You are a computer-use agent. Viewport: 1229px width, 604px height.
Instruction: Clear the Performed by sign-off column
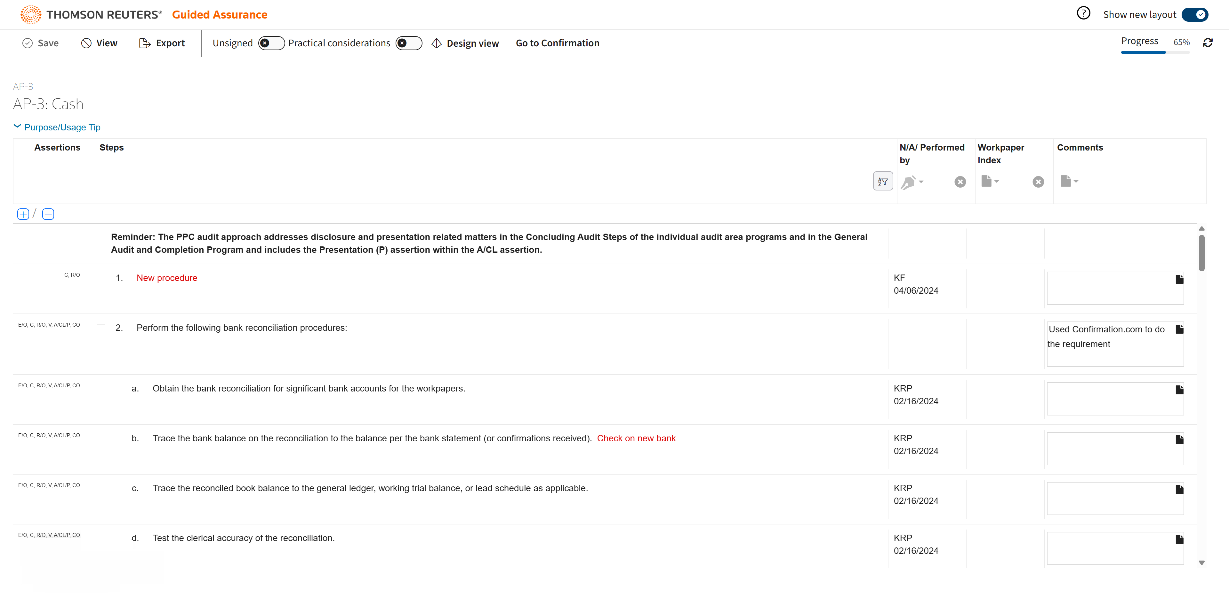click(x=960, y=182)
